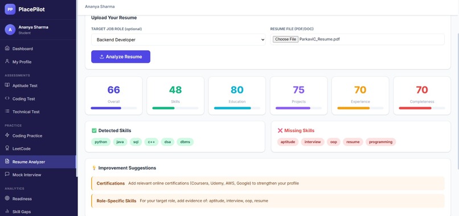This screenshot has width=459, height=216.
Task: Click the Role-Specific Skills suggestion row
Action: (268, 201)
